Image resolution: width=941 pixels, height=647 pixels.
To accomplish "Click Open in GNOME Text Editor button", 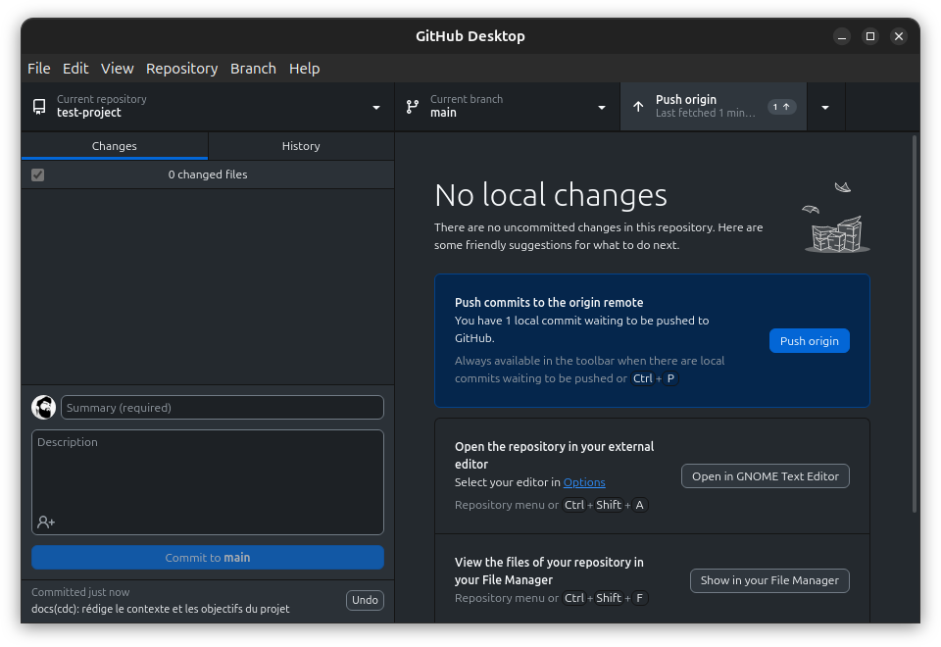I will click(x=766, y=476).
